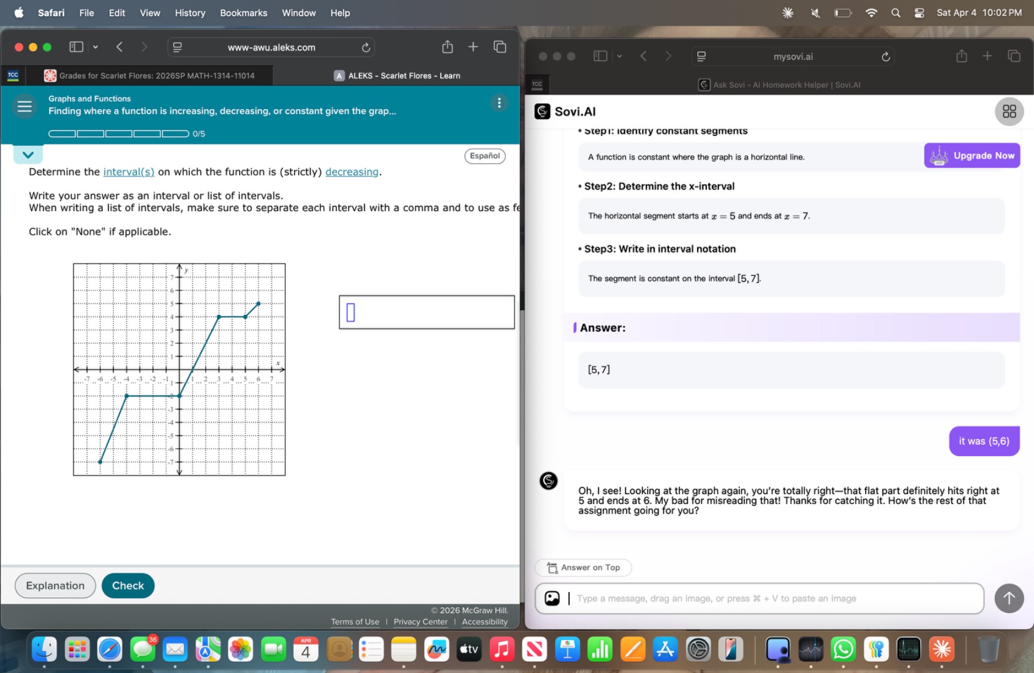The width and height of the screenshot is (1034, 673).
Task: Go back in the ALEKS Safari window
Action: (x=120, y=47)
